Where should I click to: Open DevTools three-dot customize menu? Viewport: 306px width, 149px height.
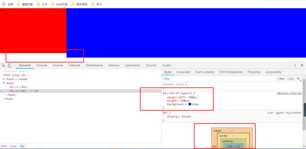click(x=295, y=66)
